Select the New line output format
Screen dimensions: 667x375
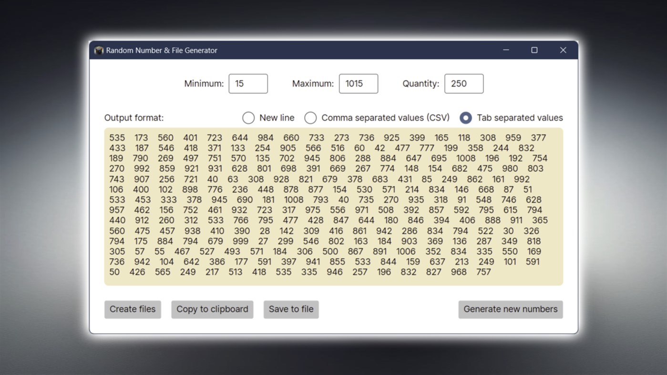point(248,118)
